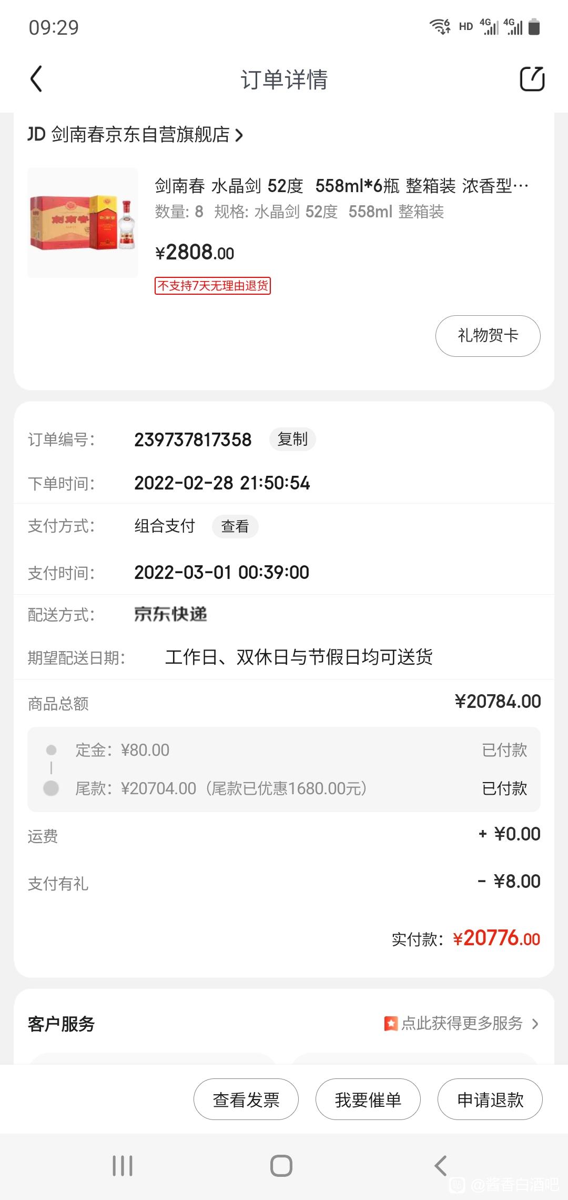Tap Android home navigation icon

click(281, 1166)
